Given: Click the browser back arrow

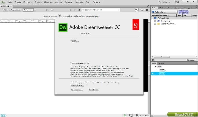Looking at the screenshot, I should pyautogui.click(x=70, y=10).
